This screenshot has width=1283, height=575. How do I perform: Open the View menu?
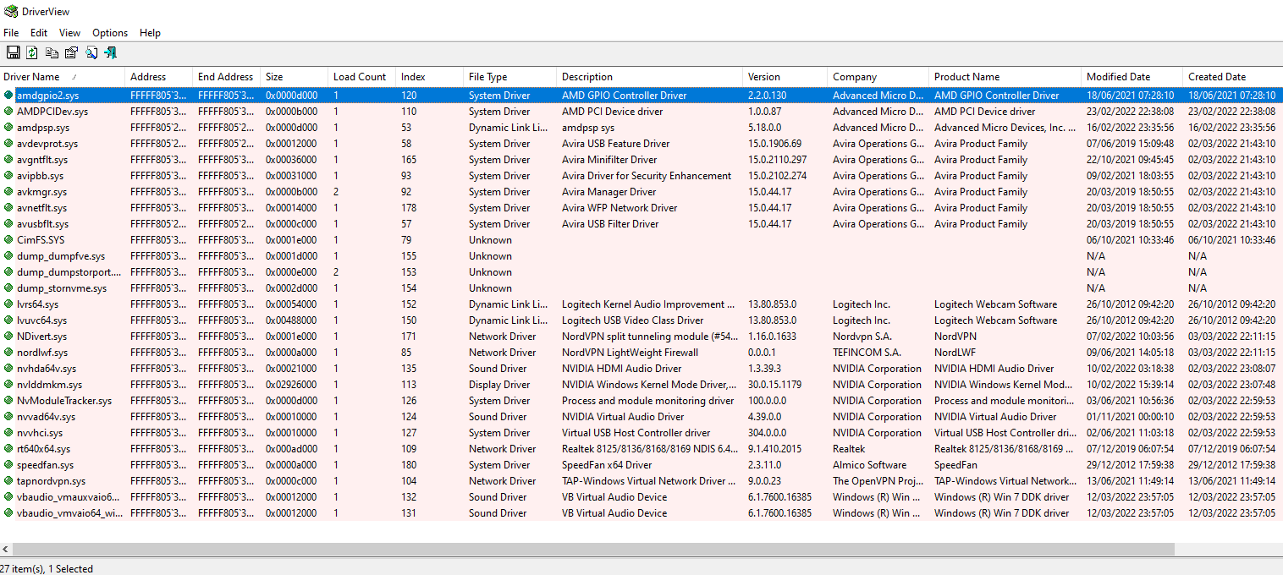(x=70, y=33)
